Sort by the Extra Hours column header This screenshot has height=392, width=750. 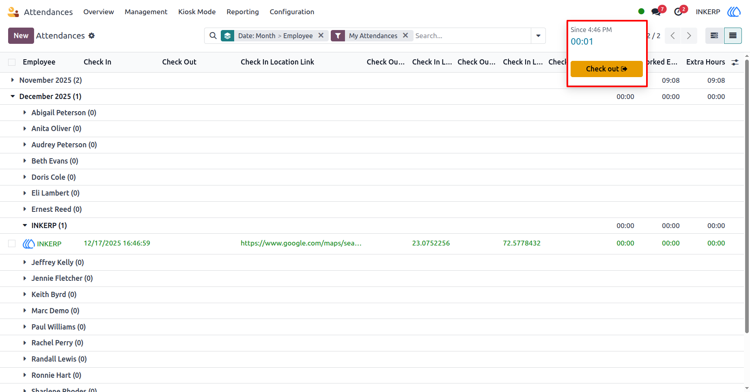[705, 62]
